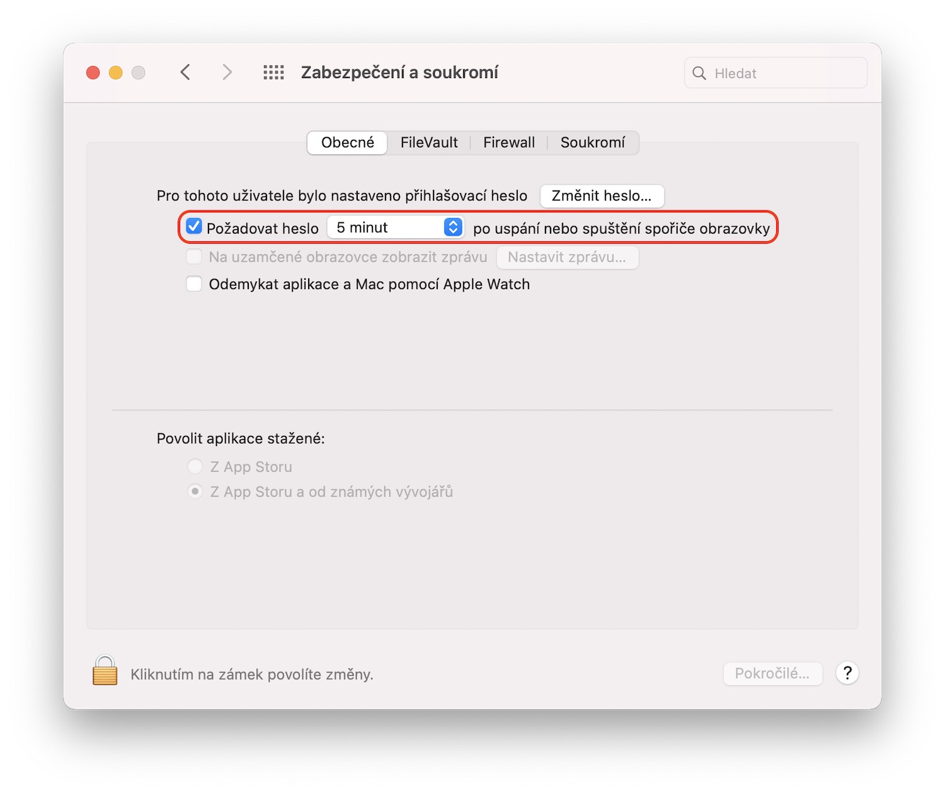The width and height of the screenshot is (945, 793).
Task: Select the Z App Storu radio option
Action: click(195, 467)
